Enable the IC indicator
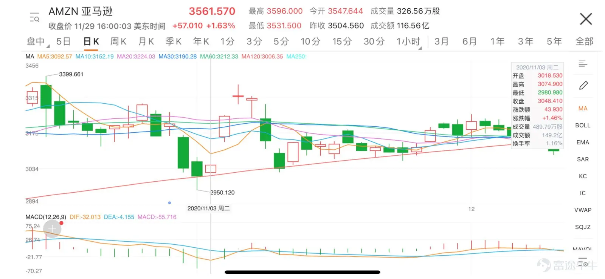Image resolution: width=605 pixels, height=279 pixels. [583, 193]
